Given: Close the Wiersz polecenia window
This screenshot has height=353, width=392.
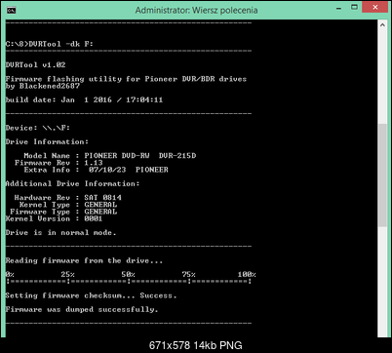Looking at the screenshot, I should (x=374, y=7).
